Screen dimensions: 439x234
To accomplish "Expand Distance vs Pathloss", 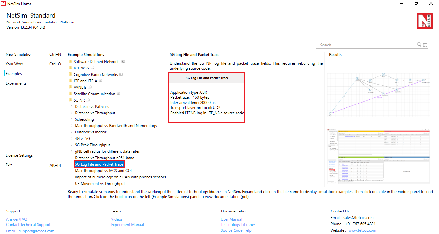I will click(71, 106).
